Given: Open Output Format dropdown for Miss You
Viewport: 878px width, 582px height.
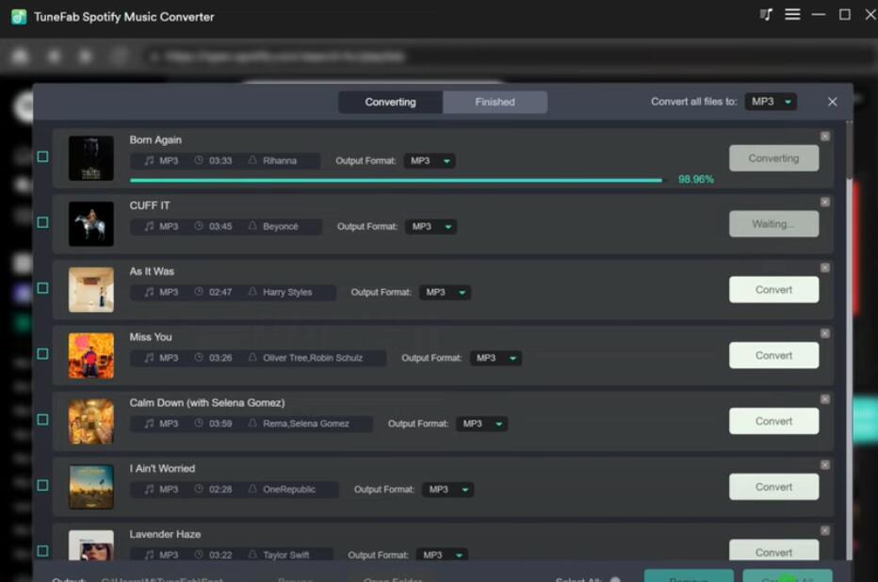Looking at the screenshot, I should pyautogui.click(x=496, y=358).
